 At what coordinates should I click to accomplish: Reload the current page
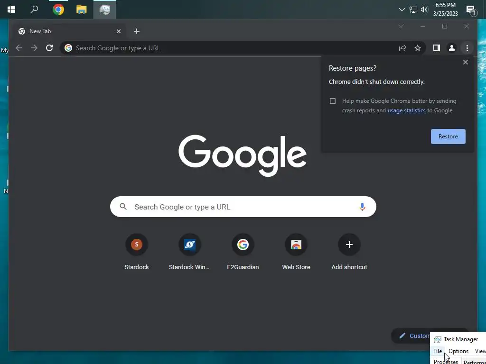click(49, 48)
